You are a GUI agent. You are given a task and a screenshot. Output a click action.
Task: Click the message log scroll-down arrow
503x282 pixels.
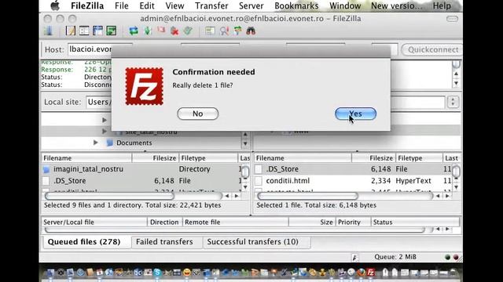456,84
